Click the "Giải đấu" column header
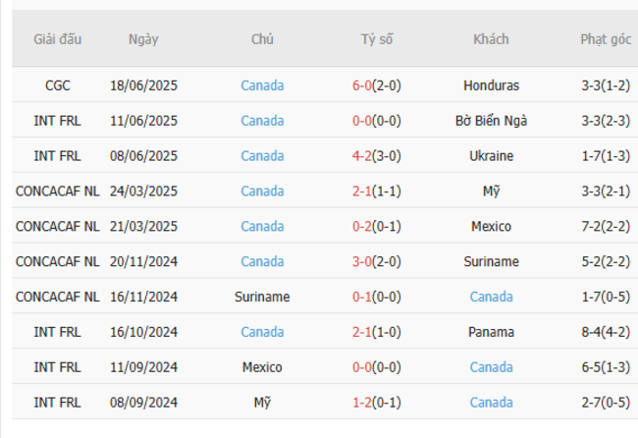The width and height of the screenshot is (638, 438). click(x=58, y=39)
